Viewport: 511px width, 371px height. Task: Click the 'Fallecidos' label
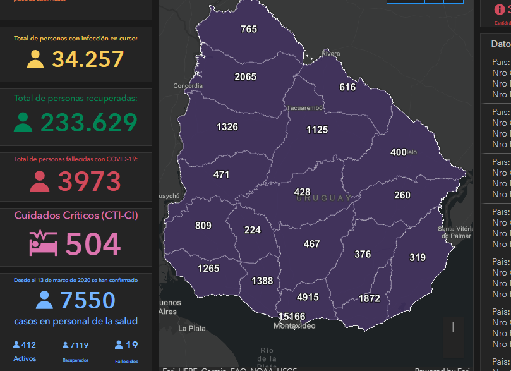pos(127,361)
